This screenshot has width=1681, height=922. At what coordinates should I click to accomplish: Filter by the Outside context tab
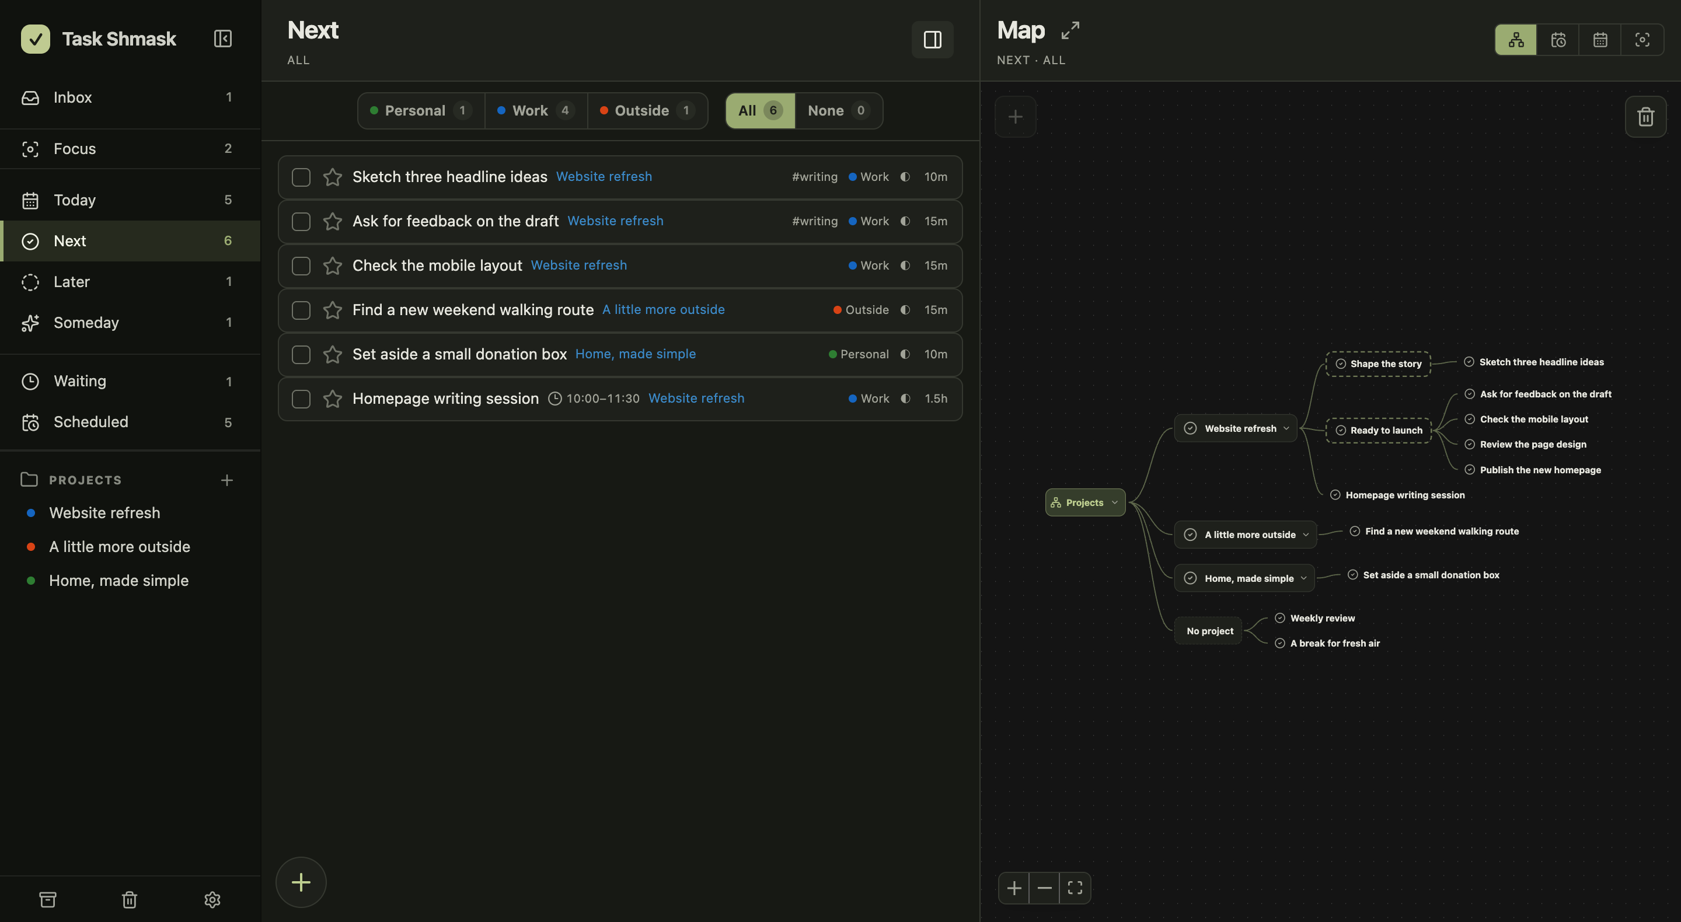point(647,111)
